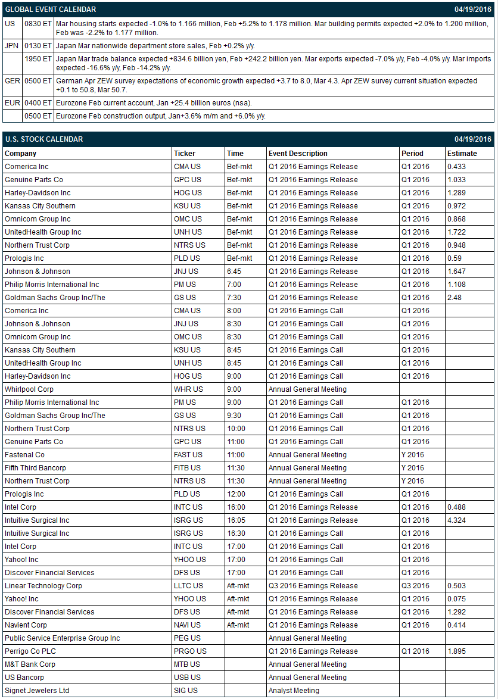Click Kansas City Southern in Bef-mkt row
Screen dimensions: 498x699
(x=40, y=205)
